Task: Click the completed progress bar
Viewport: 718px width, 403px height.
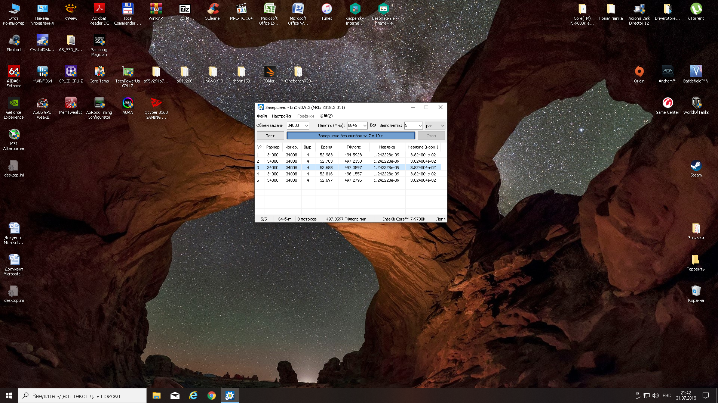Action: tap(350, 136)
